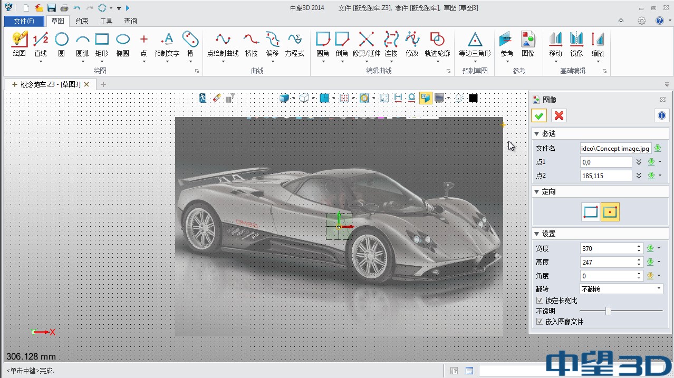This screenshot has width=674, height=378.
Task: Open the 文件(F) menu
Action: click(x=24, y=21)
